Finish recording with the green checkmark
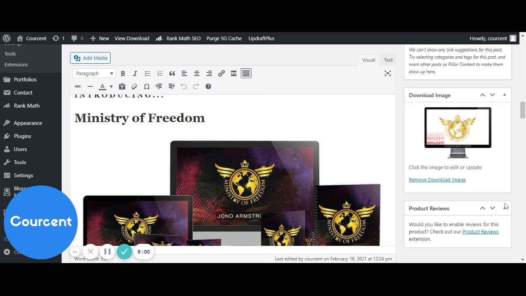The image size is (526, 296). [124, 252]
